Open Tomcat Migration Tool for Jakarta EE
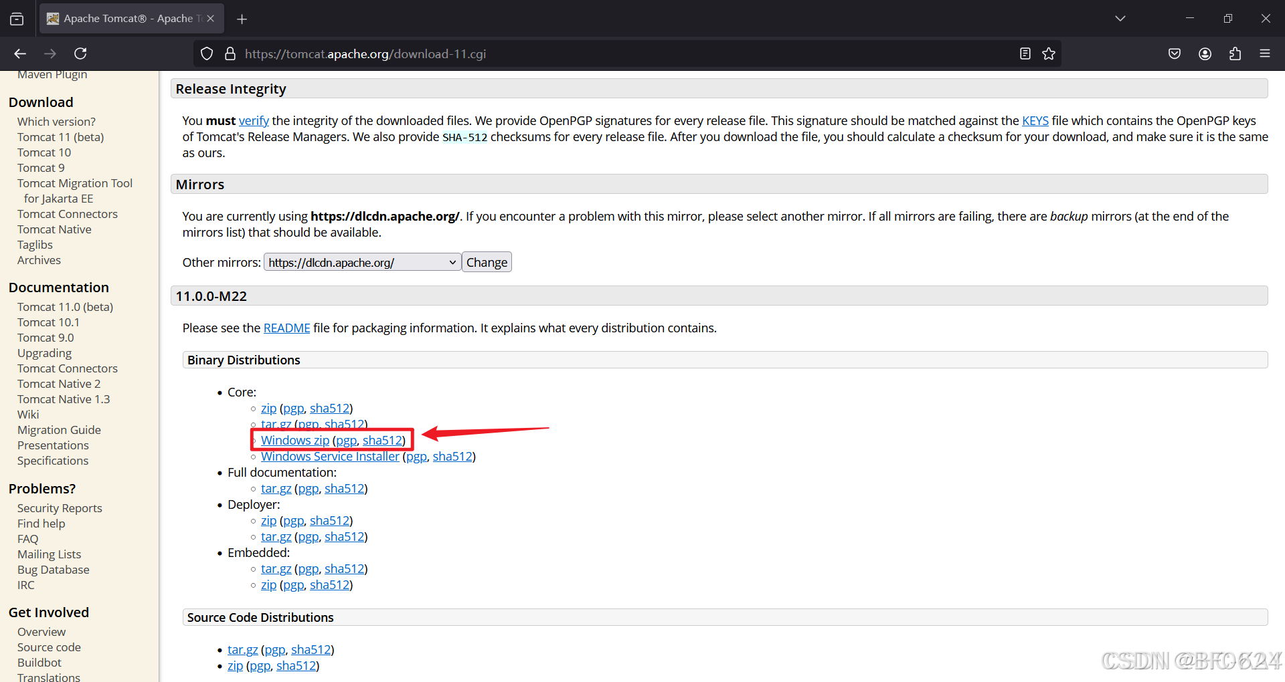1285x682 pixels. 75,191
